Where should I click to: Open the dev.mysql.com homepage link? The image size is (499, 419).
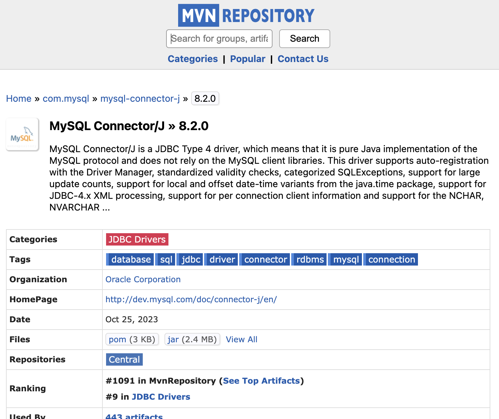point(191,300)
